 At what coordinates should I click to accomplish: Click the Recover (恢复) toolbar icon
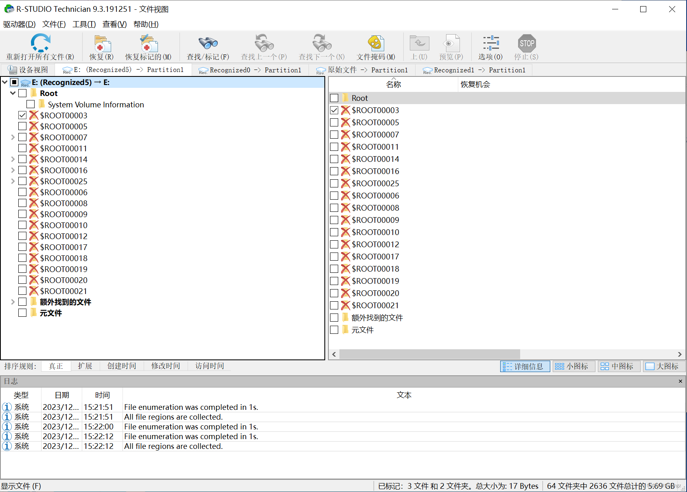pos(102,43)
